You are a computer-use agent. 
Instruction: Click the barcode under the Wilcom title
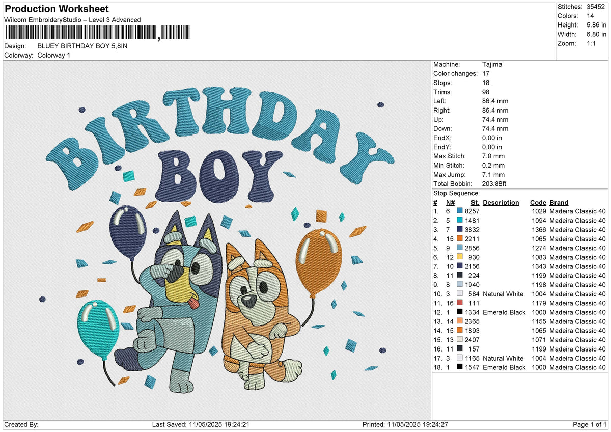point(97,33)
